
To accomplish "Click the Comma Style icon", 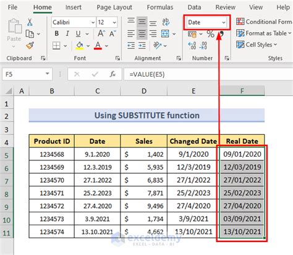I will (221, 34).
